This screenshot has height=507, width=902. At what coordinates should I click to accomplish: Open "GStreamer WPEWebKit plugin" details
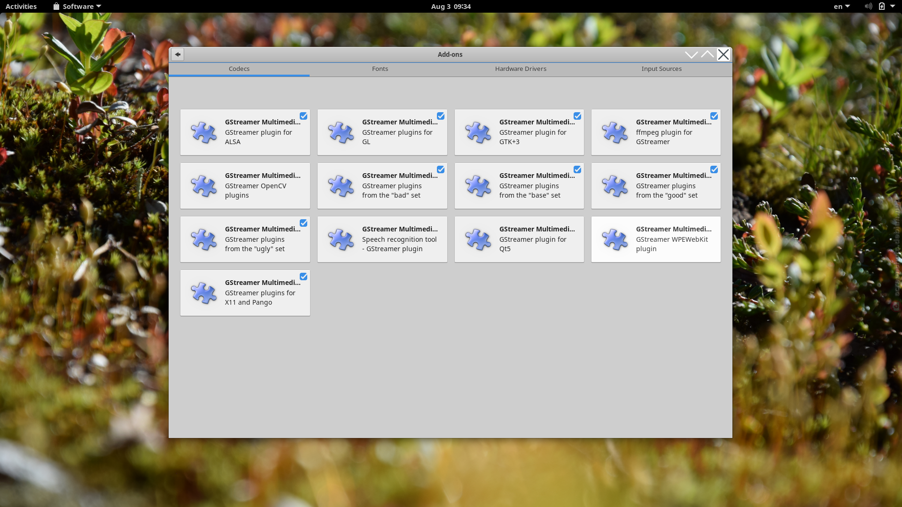tap(656, 239)
